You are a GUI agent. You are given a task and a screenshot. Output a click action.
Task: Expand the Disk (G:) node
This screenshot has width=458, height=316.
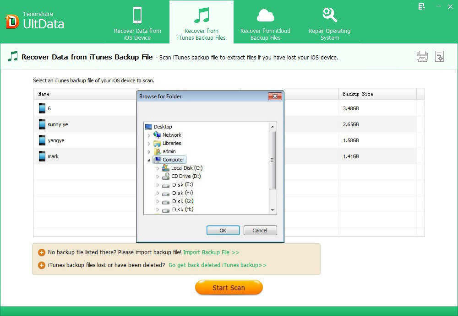pyautogui.click(x=158, y=202)
